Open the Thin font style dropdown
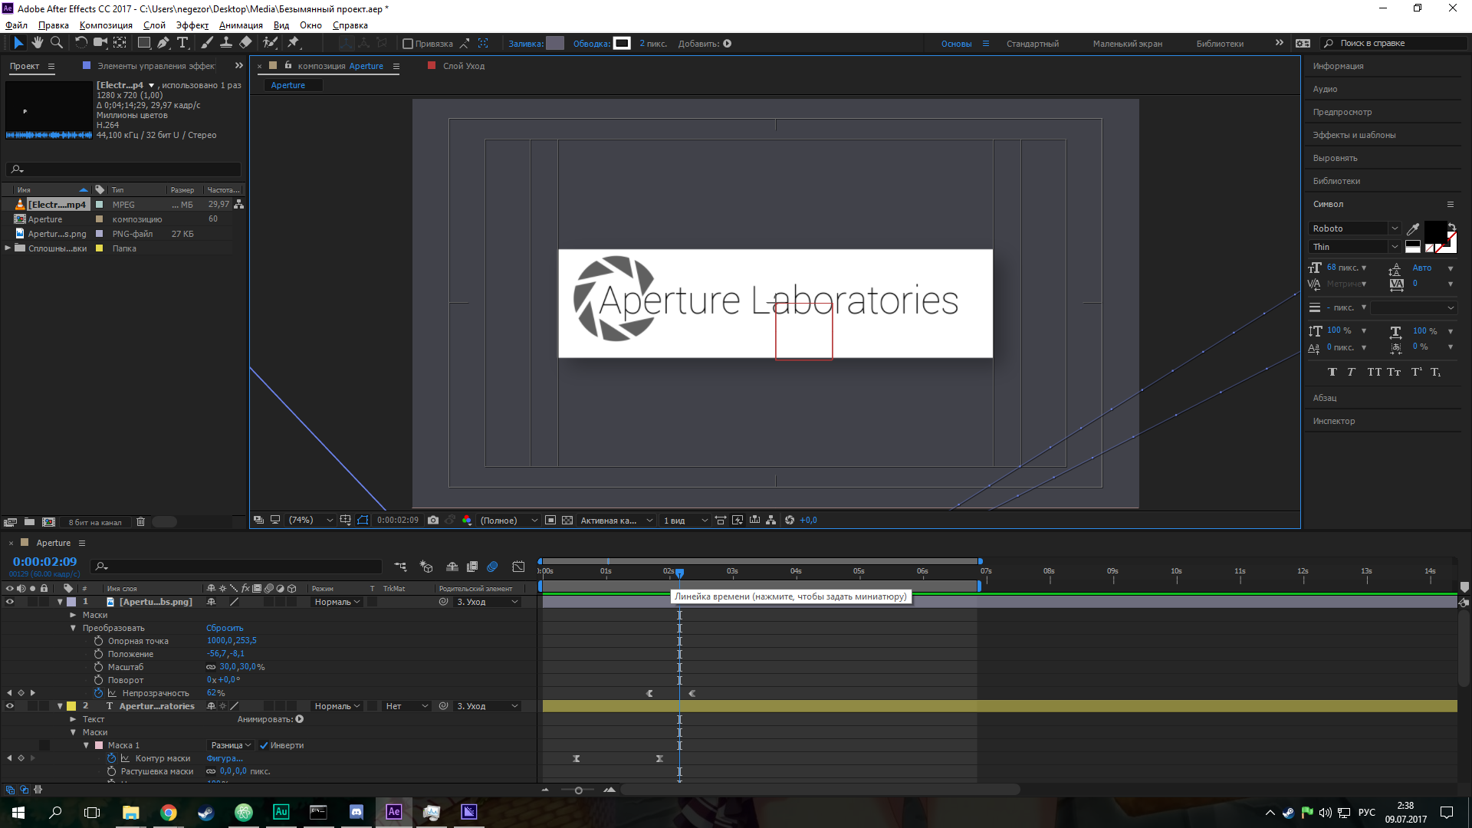The image size is (1472, 828). point(1355,247)
